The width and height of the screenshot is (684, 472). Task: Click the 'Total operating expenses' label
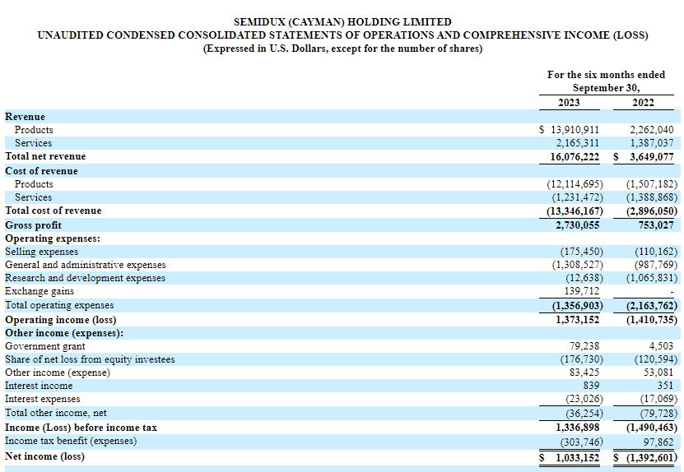pos(59,305)
